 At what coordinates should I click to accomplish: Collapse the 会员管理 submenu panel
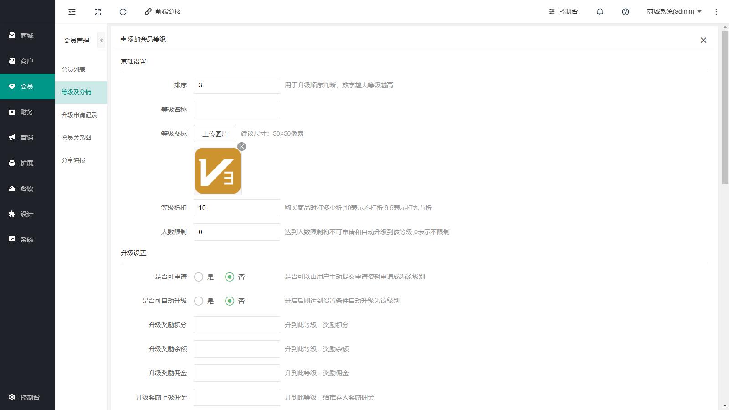coord(101,41)
